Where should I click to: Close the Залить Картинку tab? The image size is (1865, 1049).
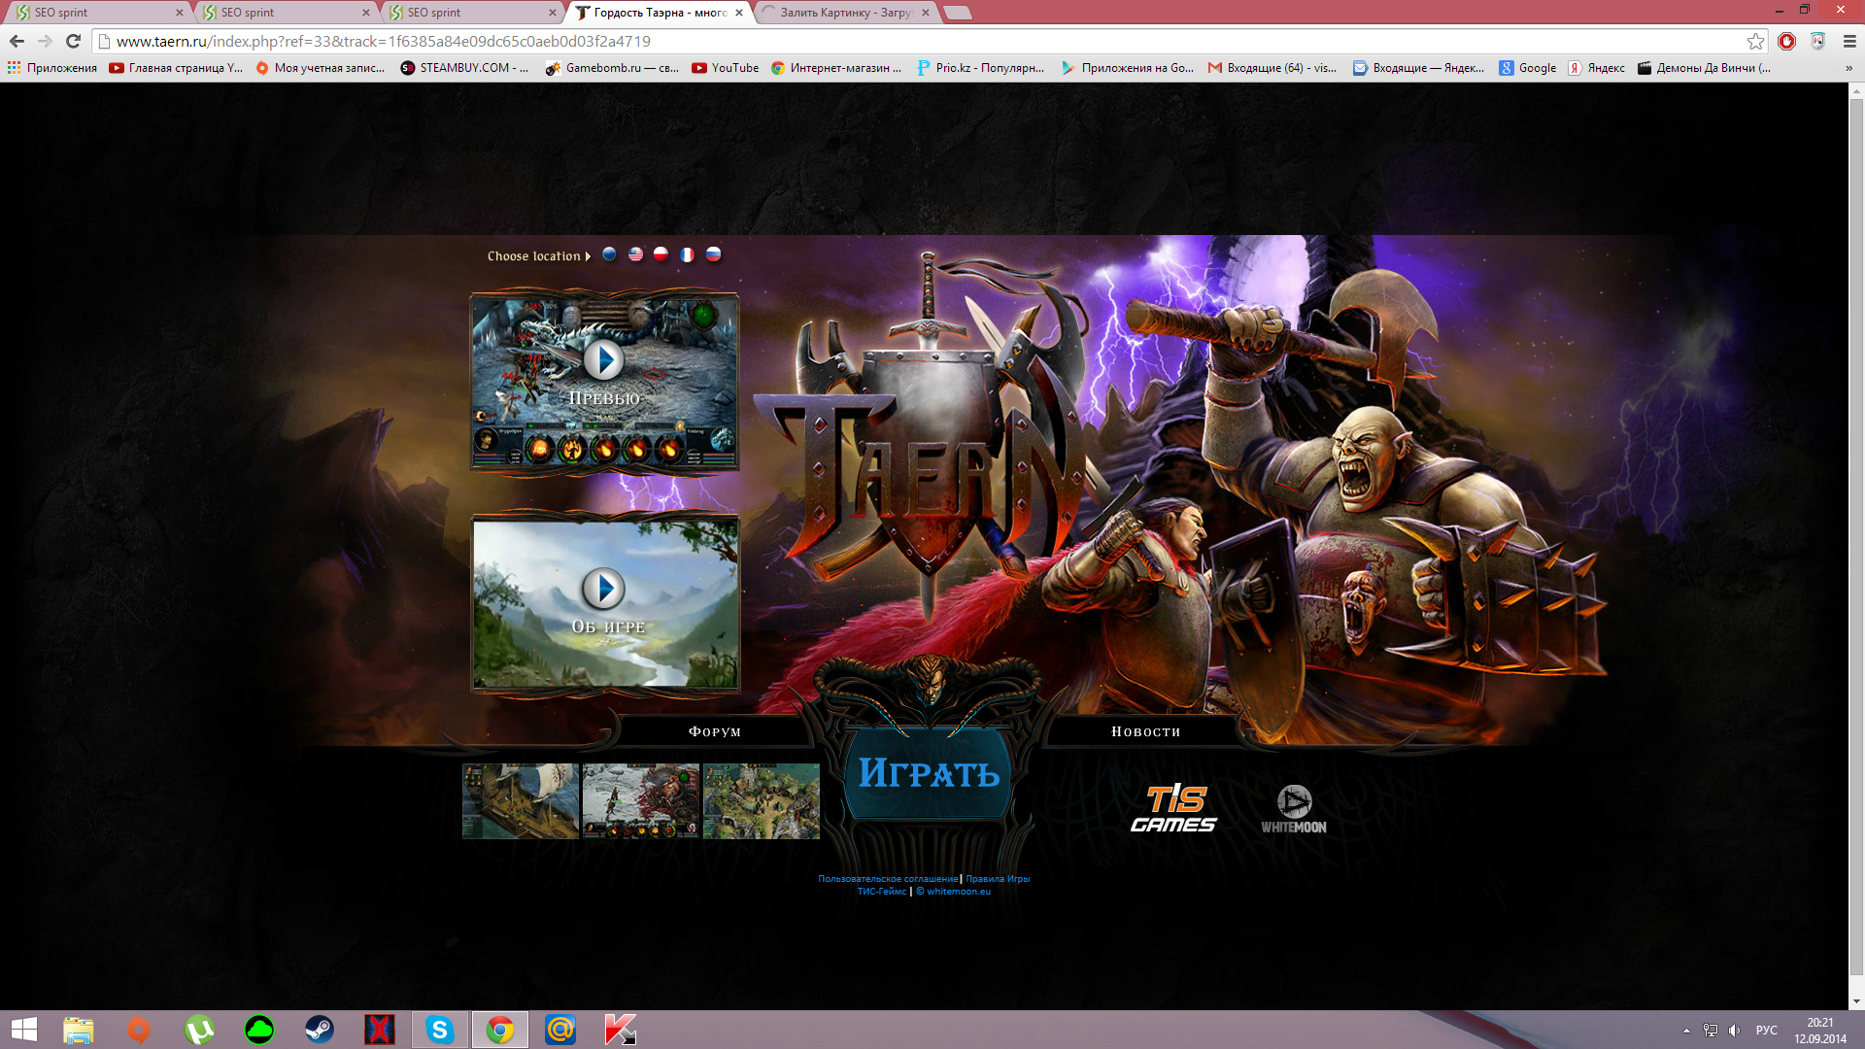tap(926, 13)
